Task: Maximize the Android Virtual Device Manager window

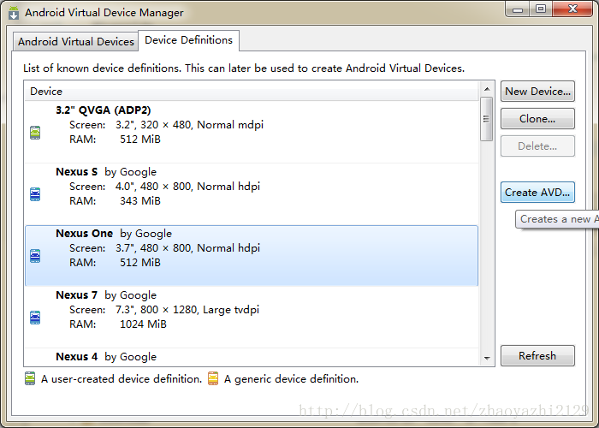Action: (541, 9)
